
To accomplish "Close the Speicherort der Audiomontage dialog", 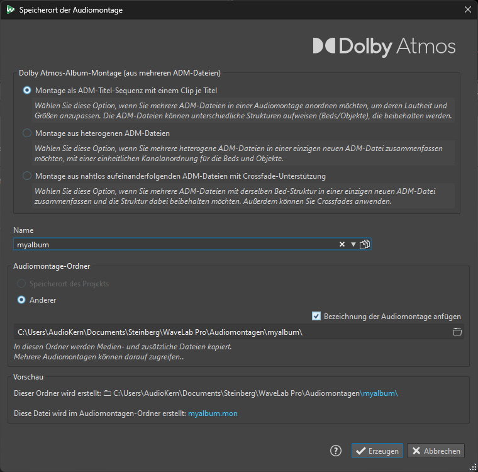I will coord(468,10).
